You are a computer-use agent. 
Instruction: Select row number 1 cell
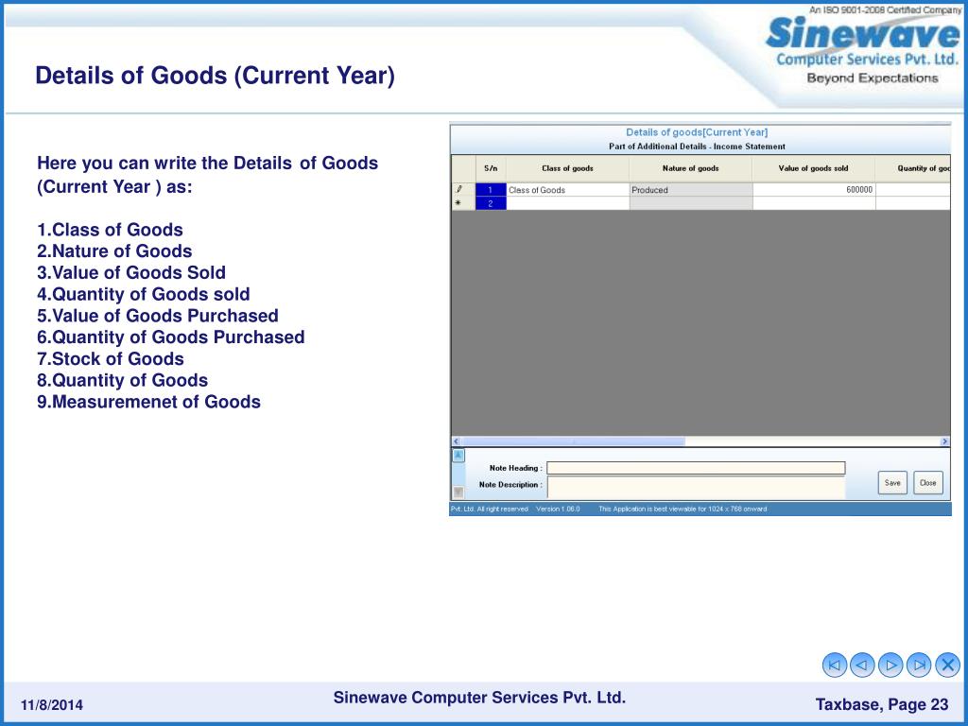pos(491,189)
